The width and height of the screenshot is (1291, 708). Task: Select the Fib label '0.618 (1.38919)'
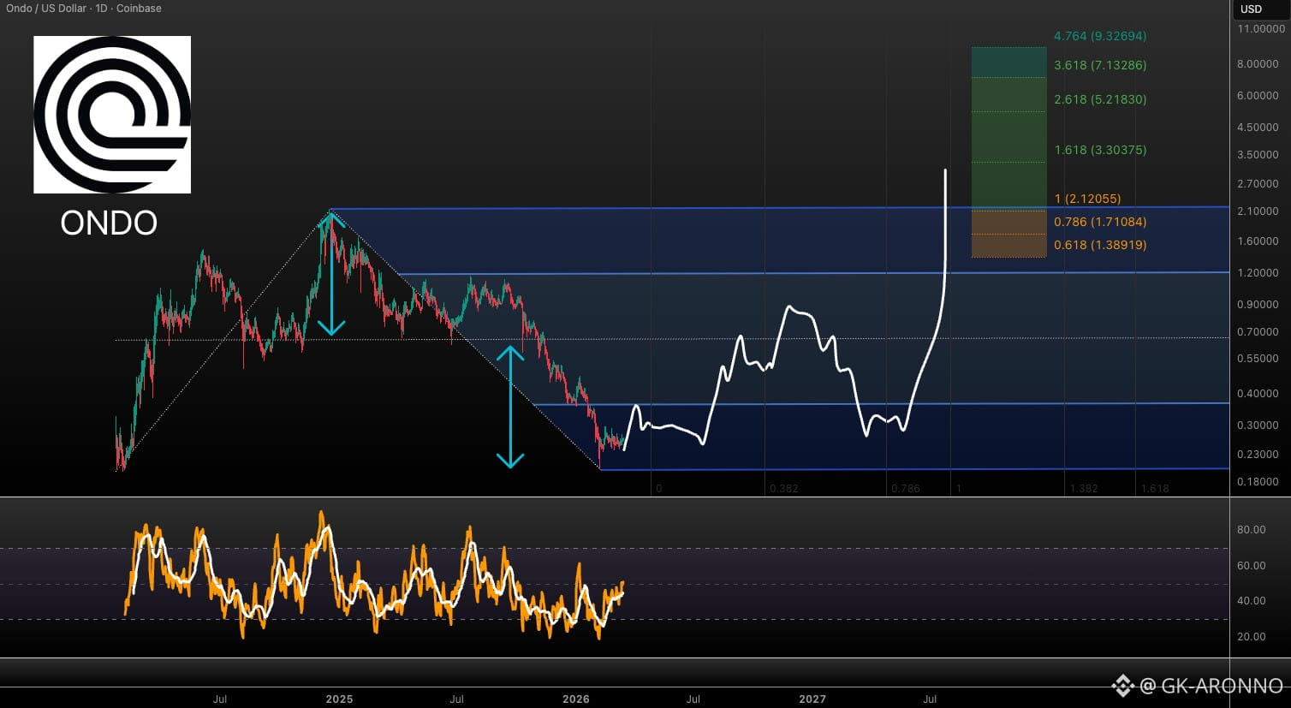1100,245
